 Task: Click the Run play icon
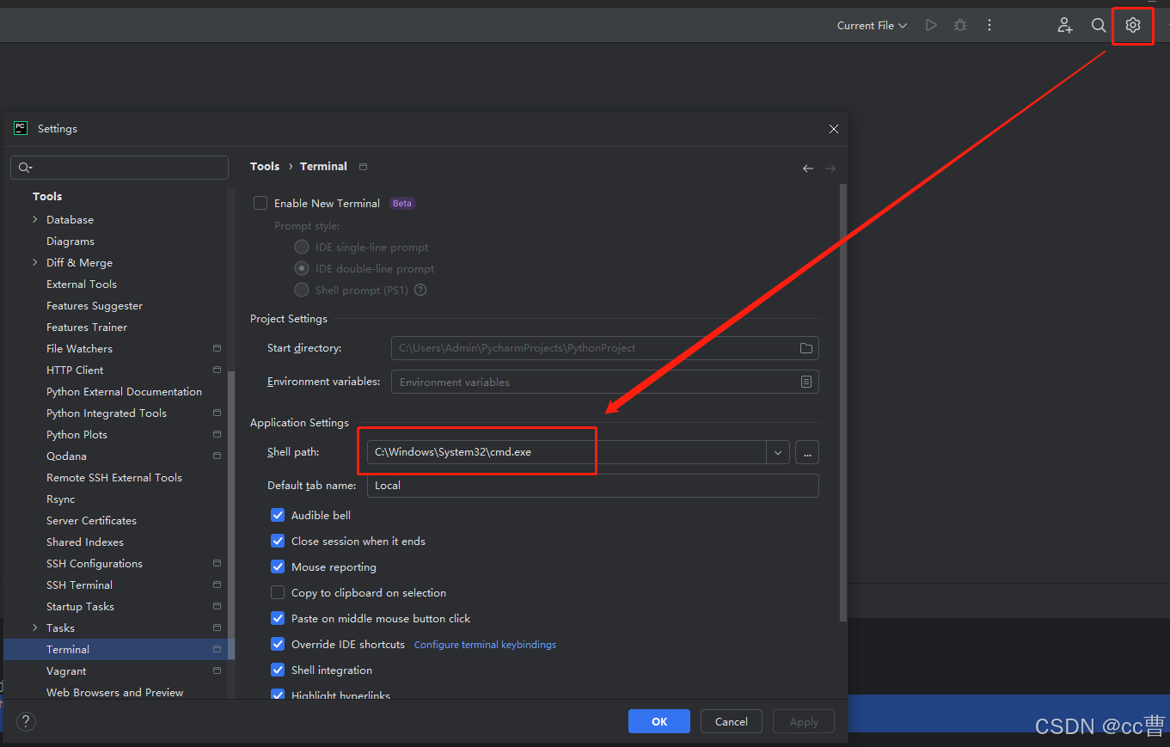point(931,25)
